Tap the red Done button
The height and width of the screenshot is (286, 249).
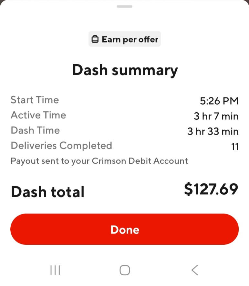[125, 229]
